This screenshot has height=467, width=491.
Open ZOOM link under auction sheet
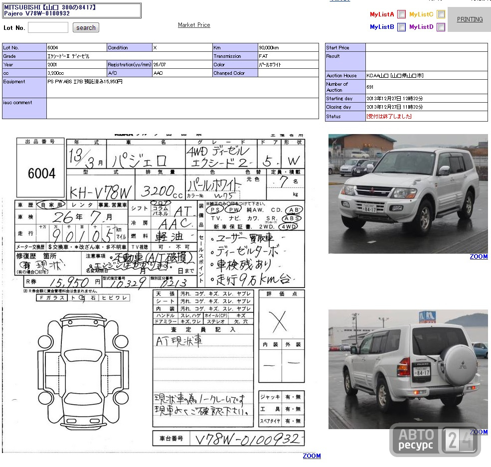pyautogui.click(x=312, y=456)
